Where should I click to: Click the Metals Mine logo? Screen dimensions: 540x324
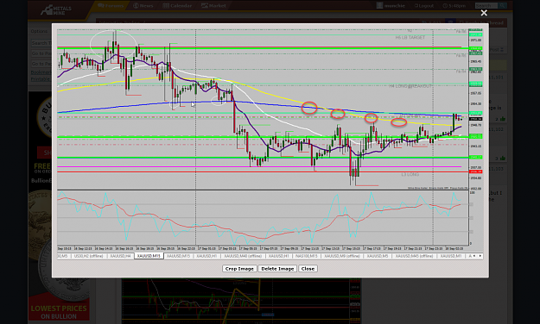[56, 10]
